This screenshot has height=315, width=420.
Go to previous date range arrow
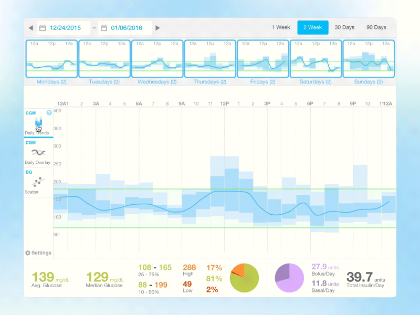(31, 28)
